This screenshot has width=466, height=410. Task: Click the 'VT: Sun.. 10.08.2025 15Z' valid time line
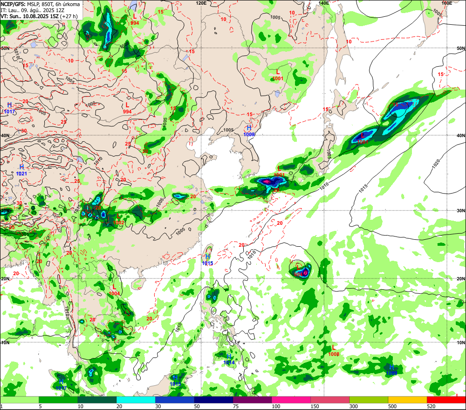click(39, 16)
